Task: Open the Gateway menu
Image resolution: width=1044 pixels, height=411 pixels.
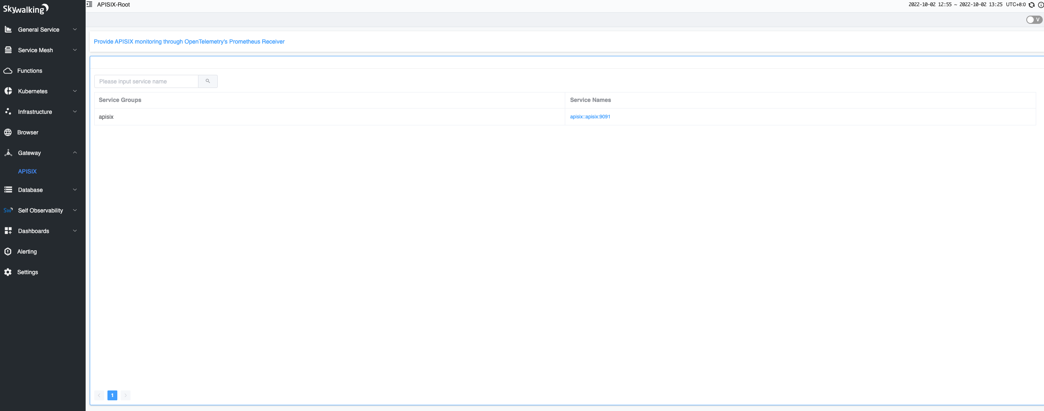Action: [43, 153]
